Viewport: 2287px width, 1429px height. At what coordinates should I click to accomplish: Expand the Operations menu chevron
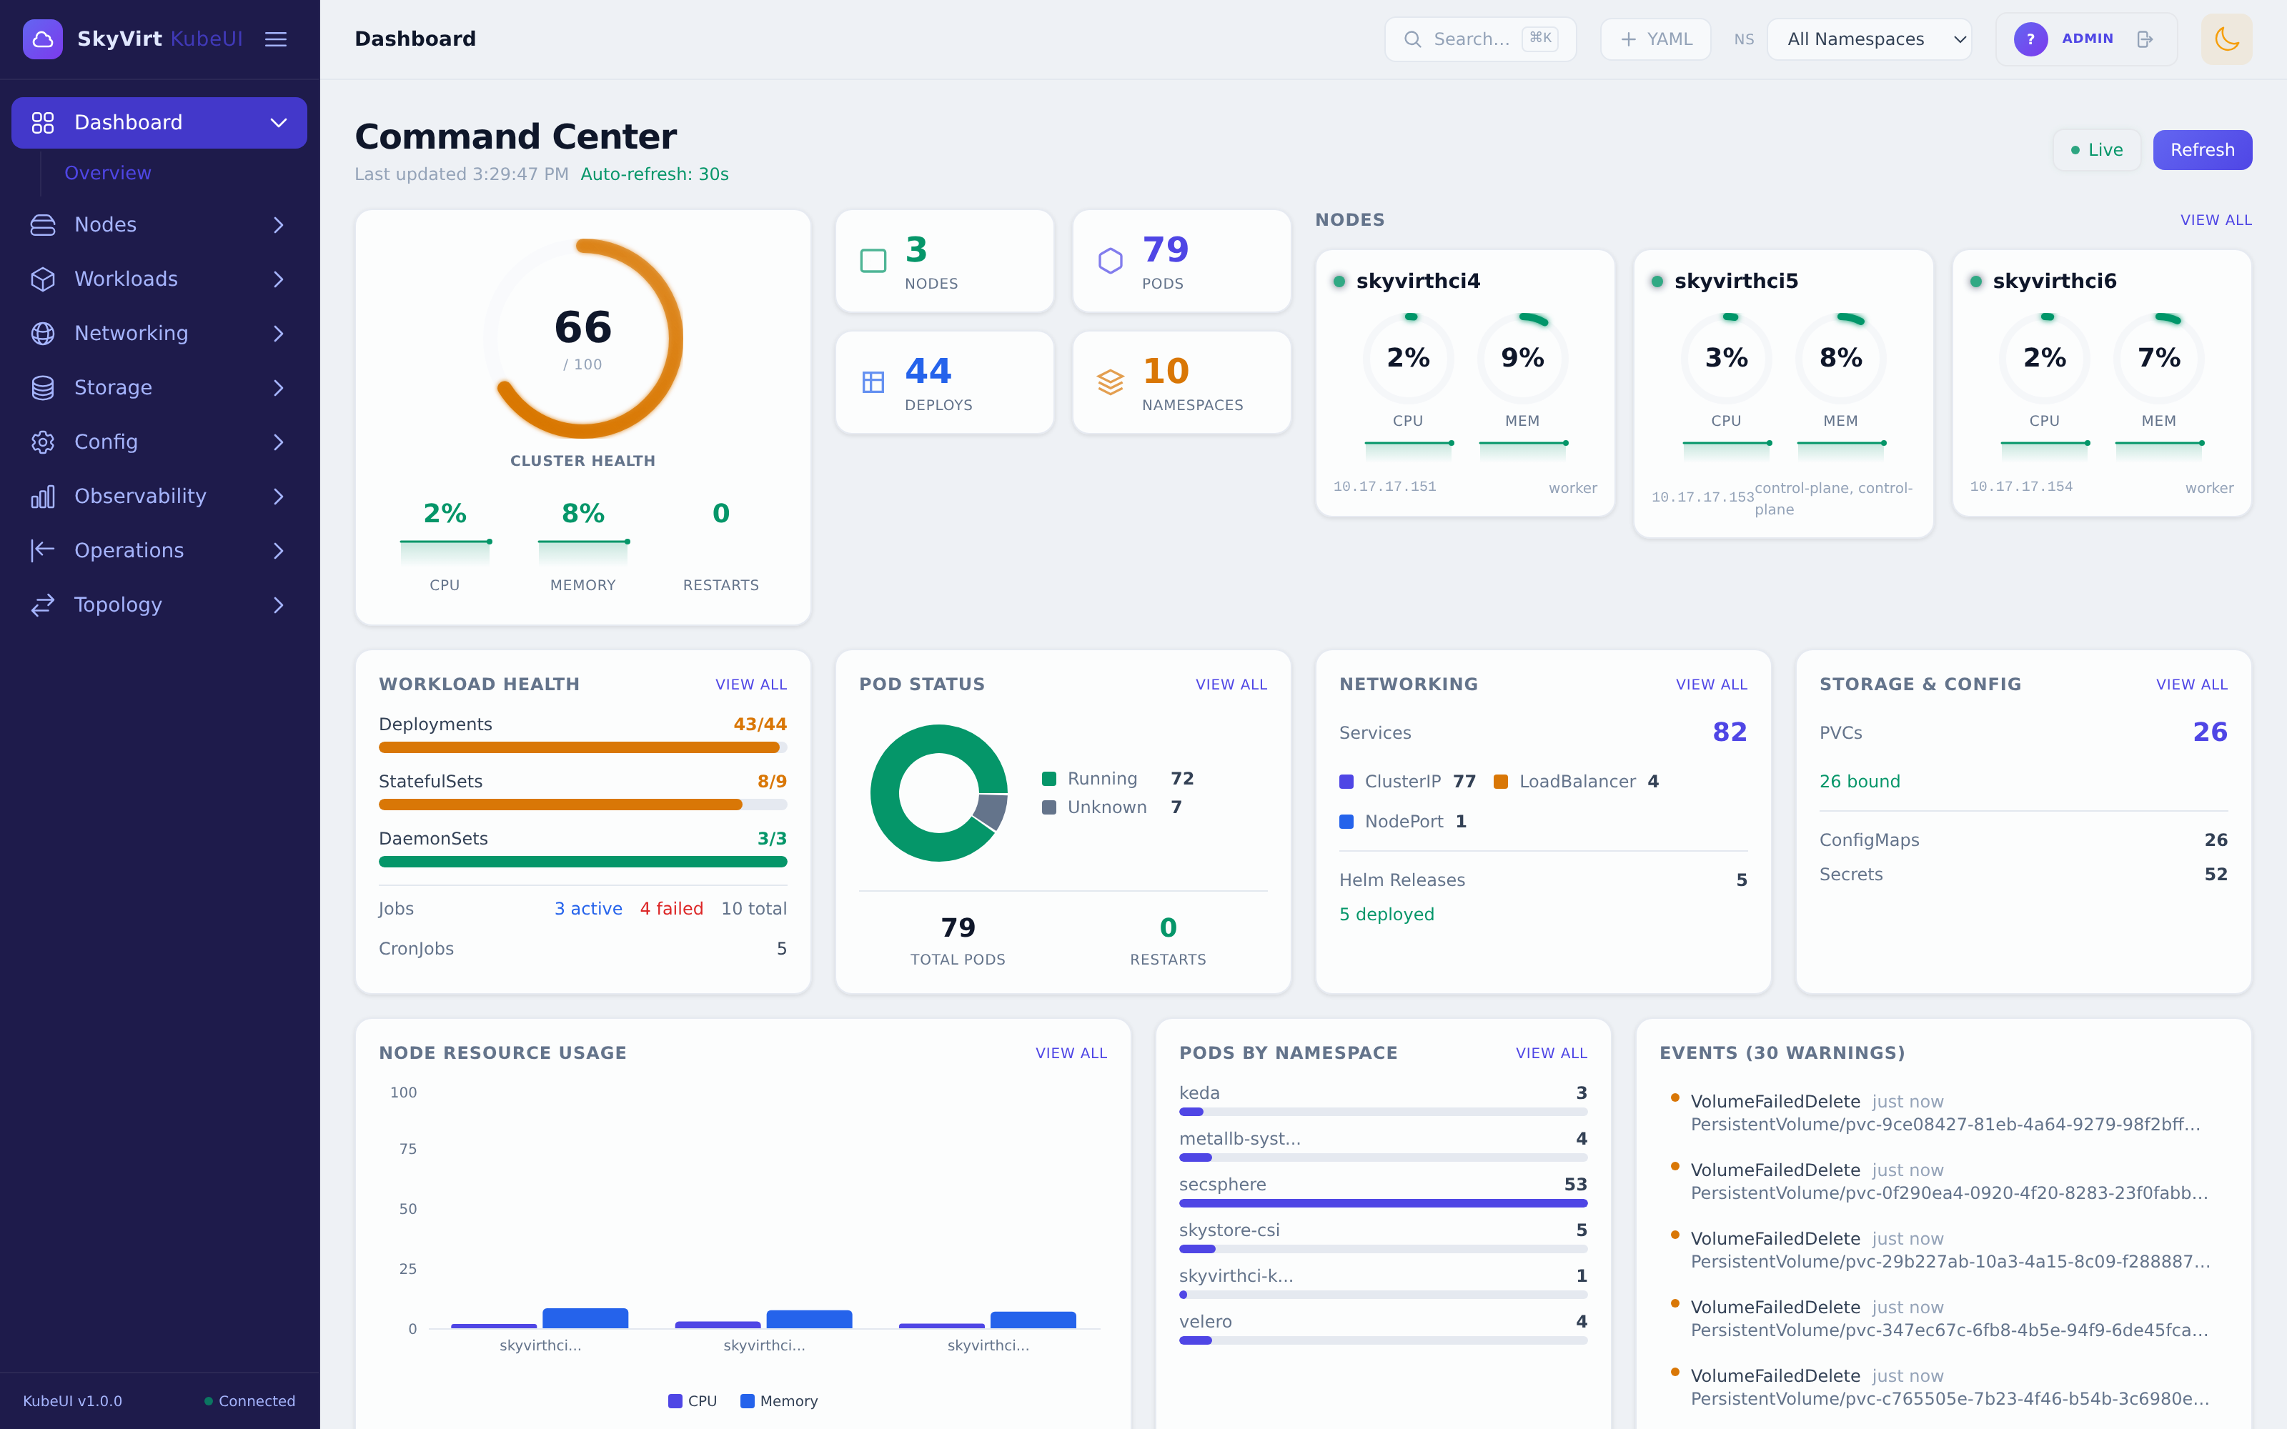point(279,550)
